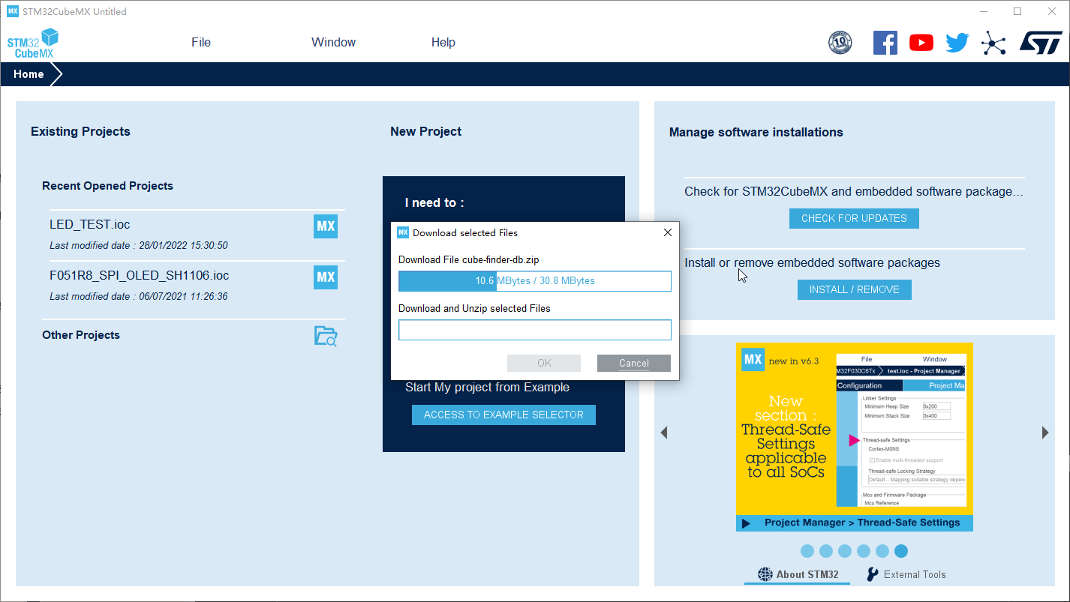Show the next carousel slide with the right arrow
The height and width of the screenshot is (602, 1070).
click(x=1045, y=433)
